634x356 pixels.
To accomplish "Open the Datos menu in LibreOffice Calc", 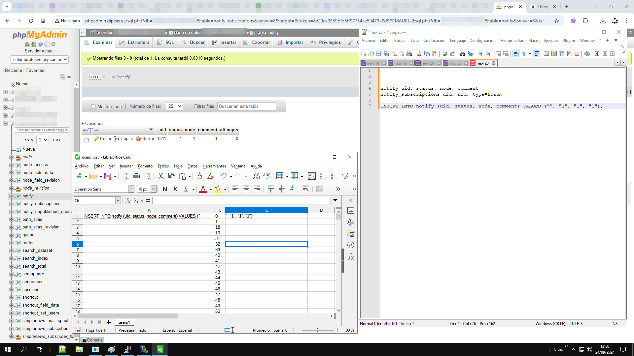I will click(193, 166).
